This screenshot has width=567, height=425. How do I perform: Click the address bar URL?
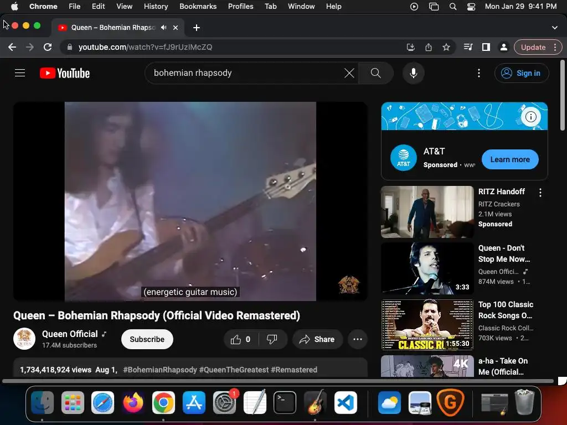click(145, 47)
